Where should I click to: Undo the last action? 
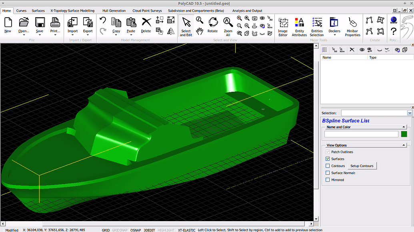pyautogui.click(x=103, y=20)
